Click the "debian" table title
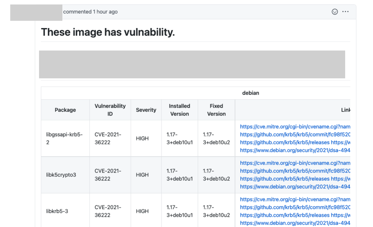The height and width of the screenshot is (227, 373). point(250,93)
